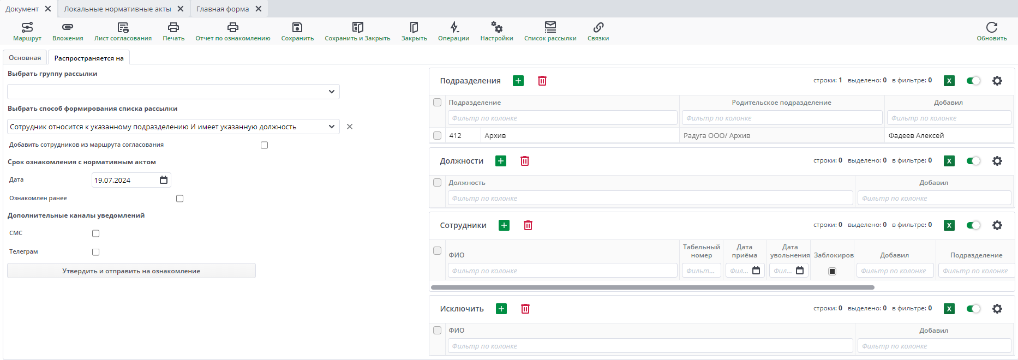Export Подразделения table to Excel
The image size is (1018, 360).
[x=949, y=81]
